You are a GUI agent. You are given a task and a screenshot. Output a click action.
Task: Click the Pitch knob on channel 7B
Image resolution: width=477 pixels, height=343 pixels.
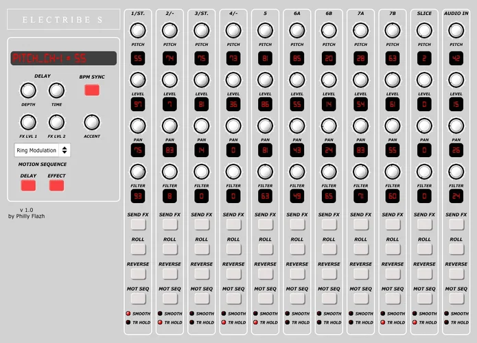(x=393, y=30)
